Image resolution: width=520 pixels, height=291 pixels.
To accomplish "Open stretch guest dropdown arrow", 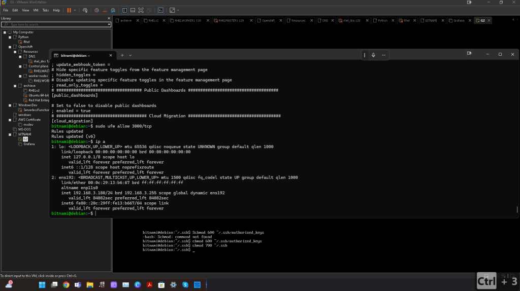I will (x=178, y=10).
